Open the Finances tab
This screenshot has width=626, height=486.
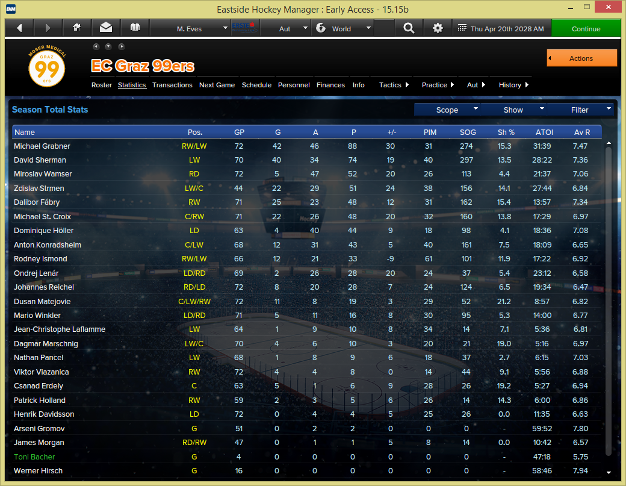pyautogui.click(x=330, y=85)
